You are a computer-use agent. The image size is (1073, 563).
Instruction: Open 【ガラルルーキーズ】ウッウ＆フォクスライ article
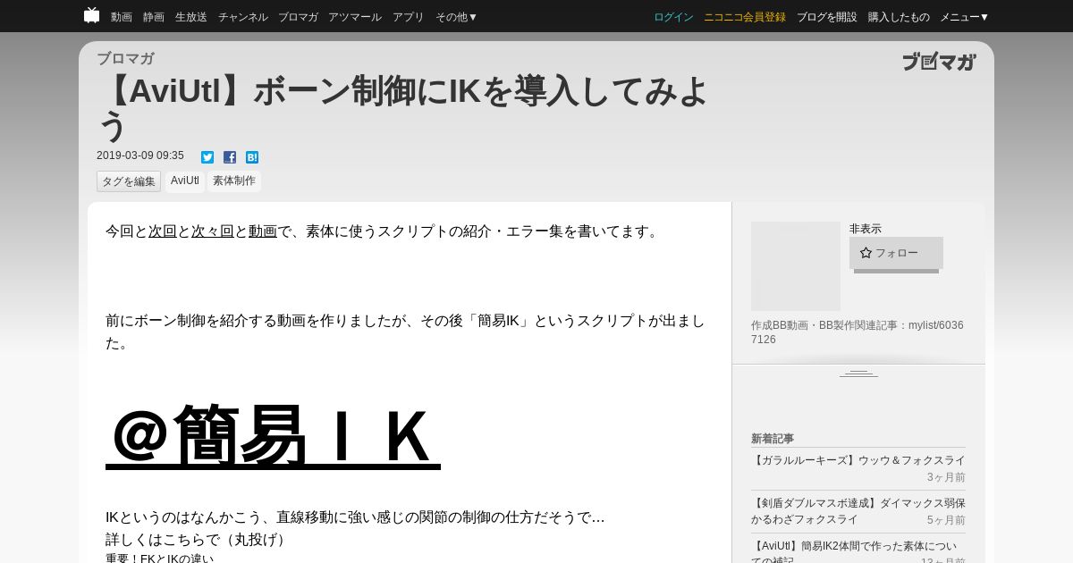[858, 460]
